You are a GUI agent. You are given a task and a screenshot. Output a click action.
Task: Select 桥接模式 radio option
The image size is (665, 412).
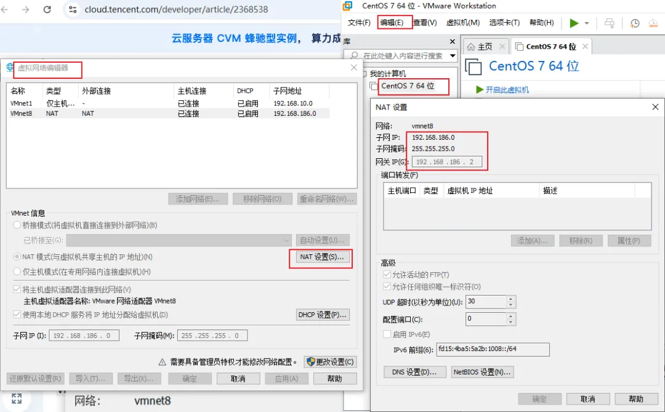pos(17,225)
